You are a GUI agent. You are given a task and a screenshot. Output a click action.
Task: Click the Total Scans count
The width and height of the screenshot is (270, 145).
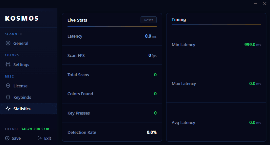click(155, 75)
